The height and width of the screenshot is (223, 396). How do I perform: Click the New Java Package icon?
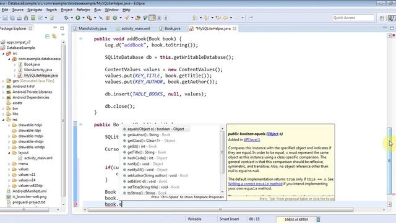[x=108, y=18]
